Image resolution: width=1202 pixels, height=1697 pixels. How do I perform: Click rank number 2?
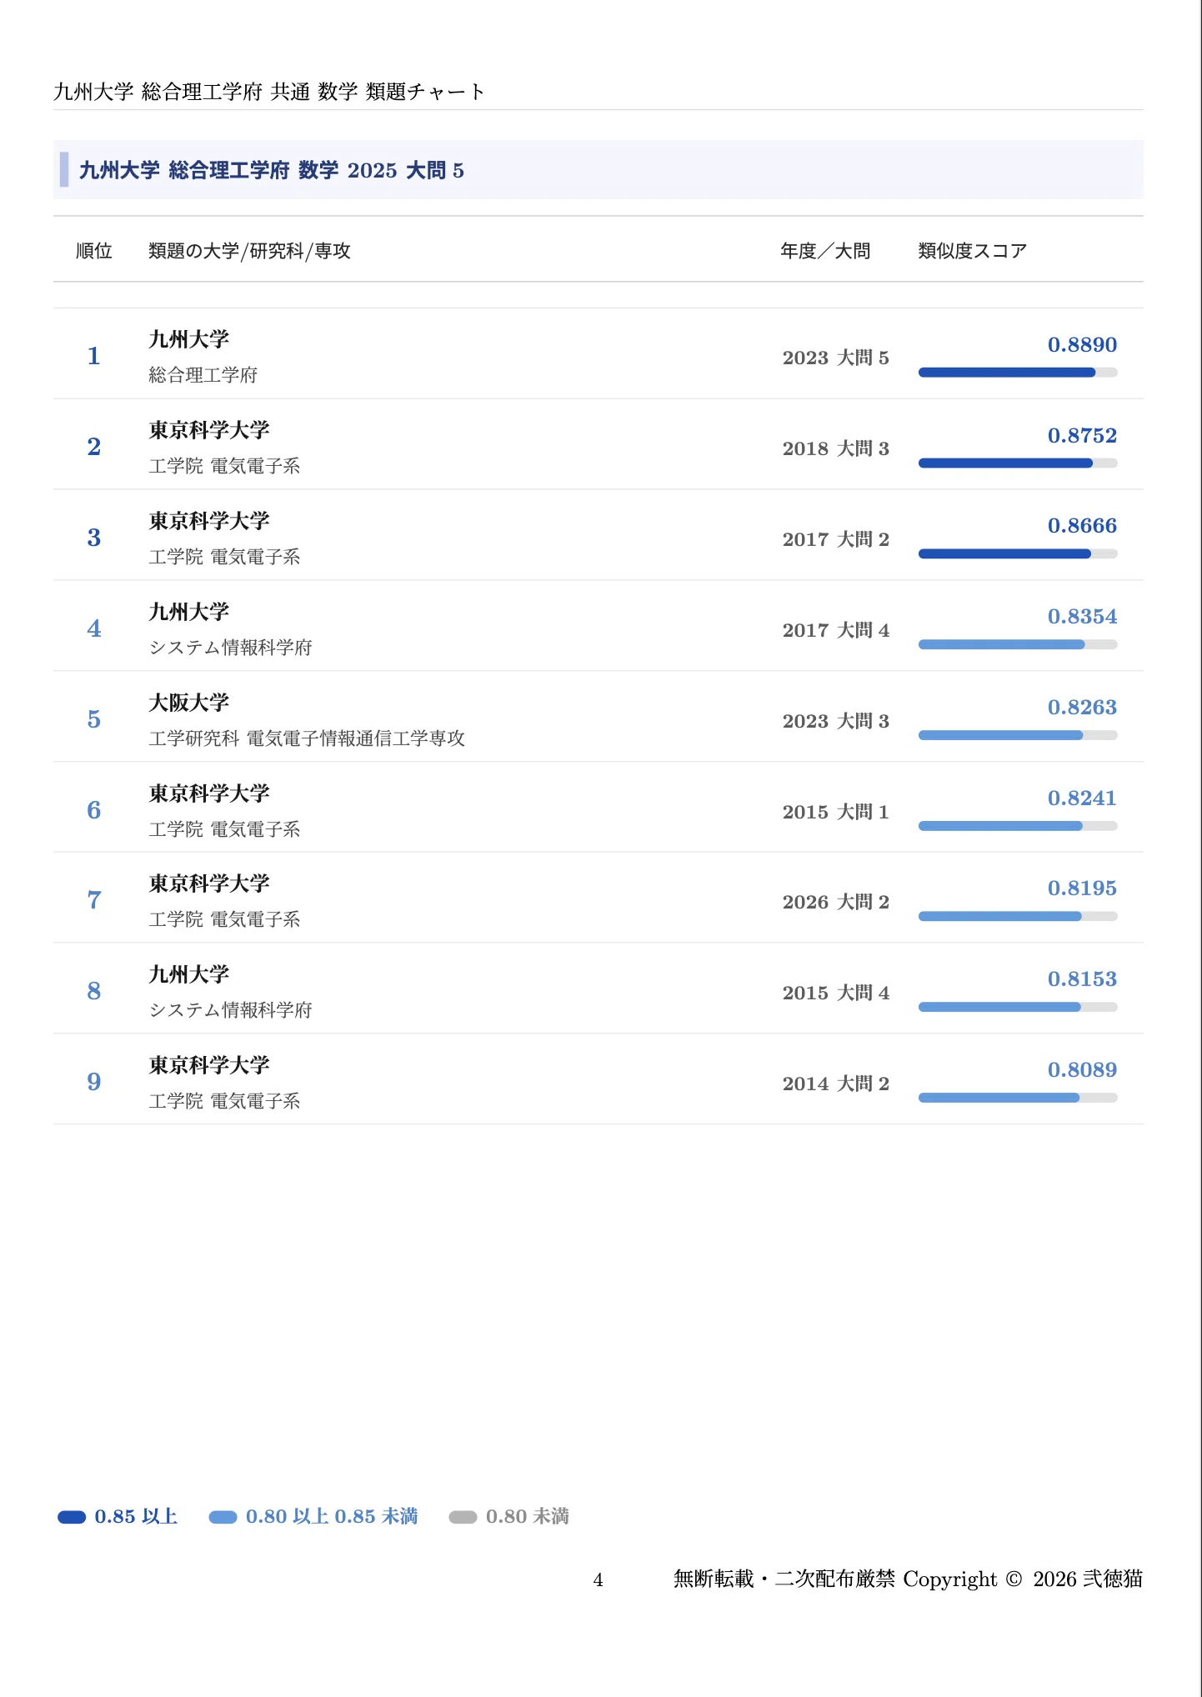[x=94, y=447]
